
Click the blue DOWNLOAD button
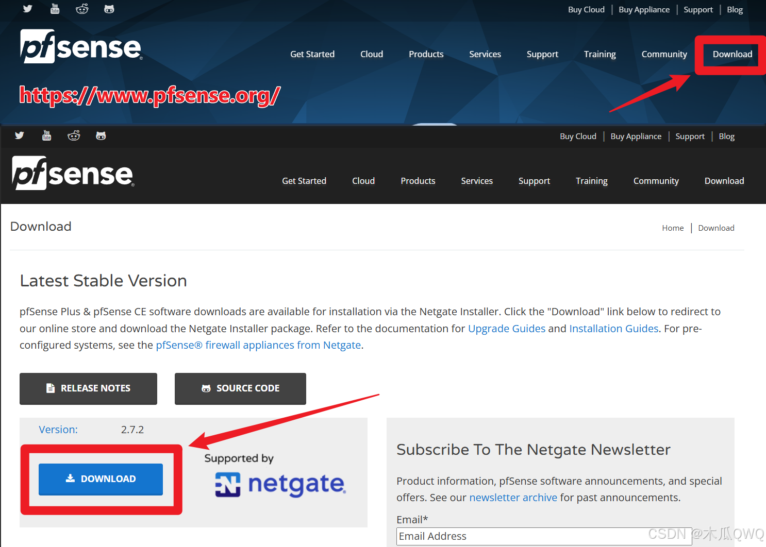point(101,479)
